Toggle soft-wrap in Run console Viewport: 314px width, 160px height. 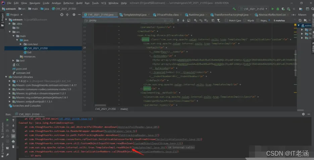coord(13,131)
